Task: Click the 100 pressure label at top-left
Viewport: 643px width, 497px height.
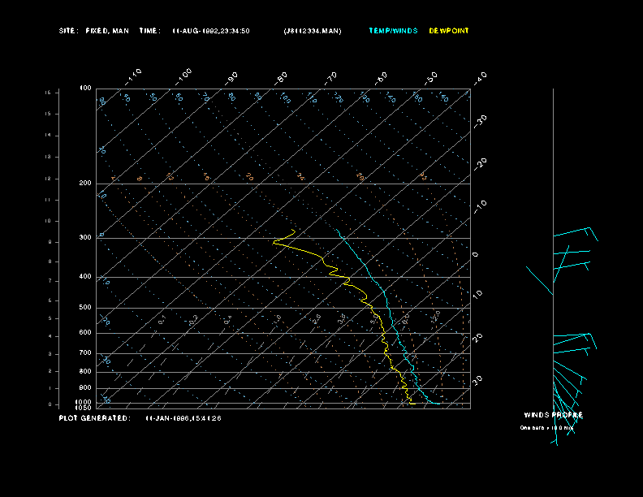Action: [x=85, y=89]
